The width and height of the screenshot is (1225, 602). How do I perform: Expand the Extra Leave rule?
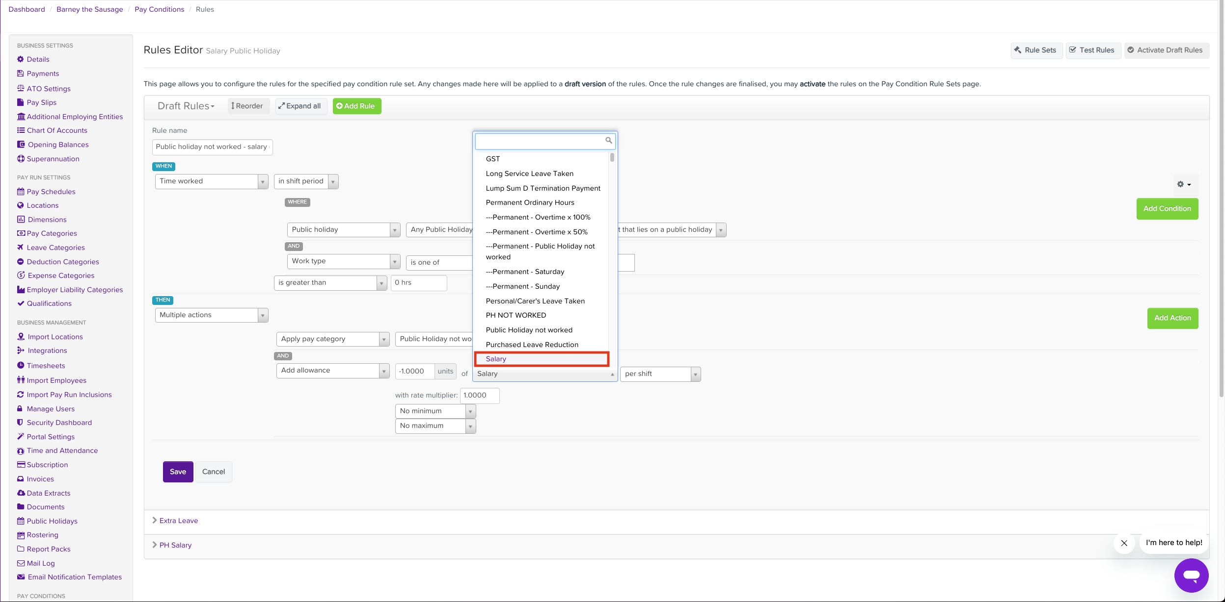[178, 521]
